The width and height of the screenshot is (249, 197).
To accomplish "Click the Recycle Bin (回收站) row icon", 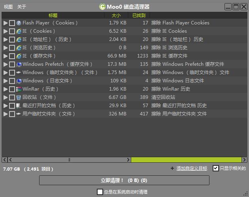I will 19,97.
